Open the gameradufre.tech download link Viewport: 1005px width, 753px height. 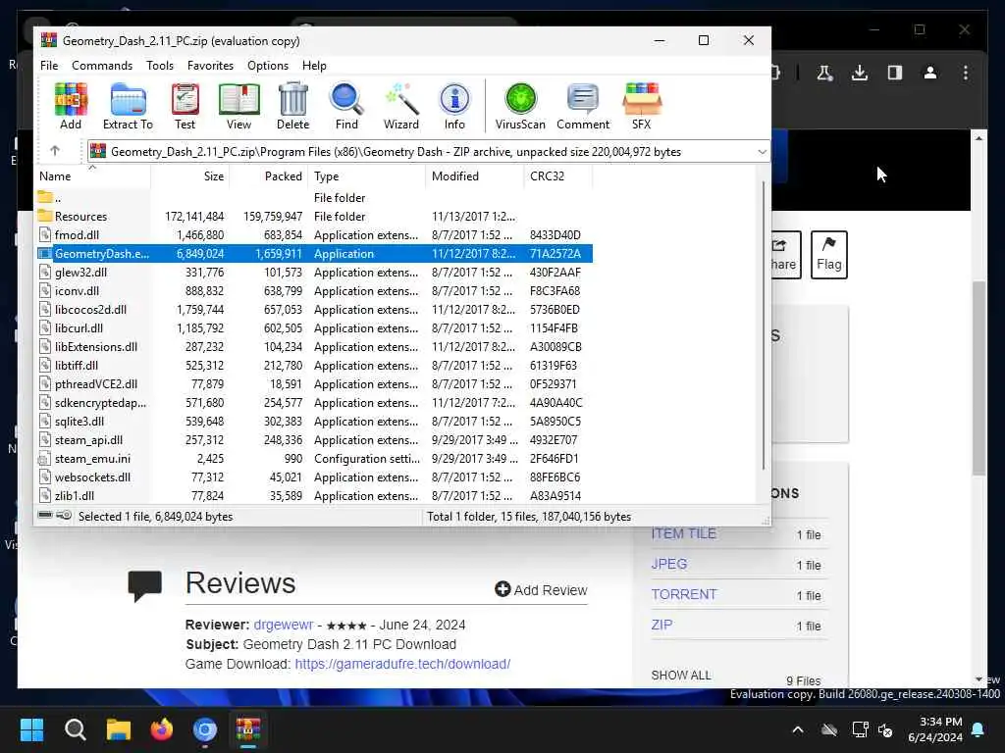(x=402, y=664)
